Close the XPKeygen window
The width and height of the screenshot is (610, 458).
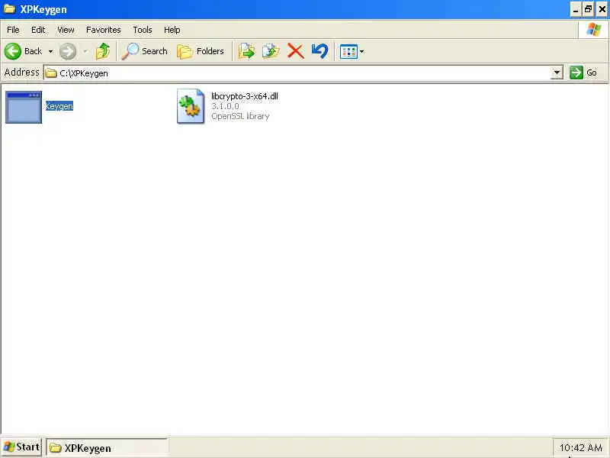click(602, 9)
